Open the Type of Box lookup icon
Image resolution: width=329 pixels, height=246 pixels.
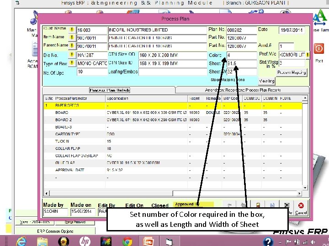click(72, 63)
